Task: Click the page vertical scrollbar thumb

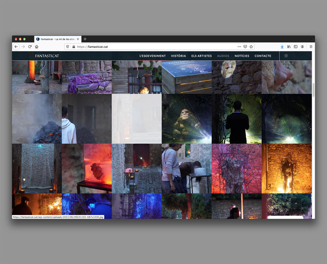Action: tap(313, 90)
